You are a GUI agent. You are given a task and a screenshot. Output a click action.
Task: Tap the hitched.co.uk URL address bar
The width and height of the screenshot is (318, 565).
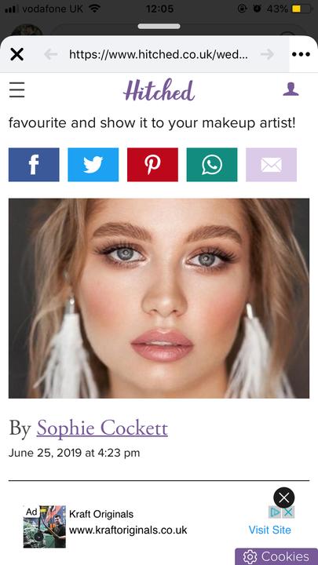tap(159, 54)
